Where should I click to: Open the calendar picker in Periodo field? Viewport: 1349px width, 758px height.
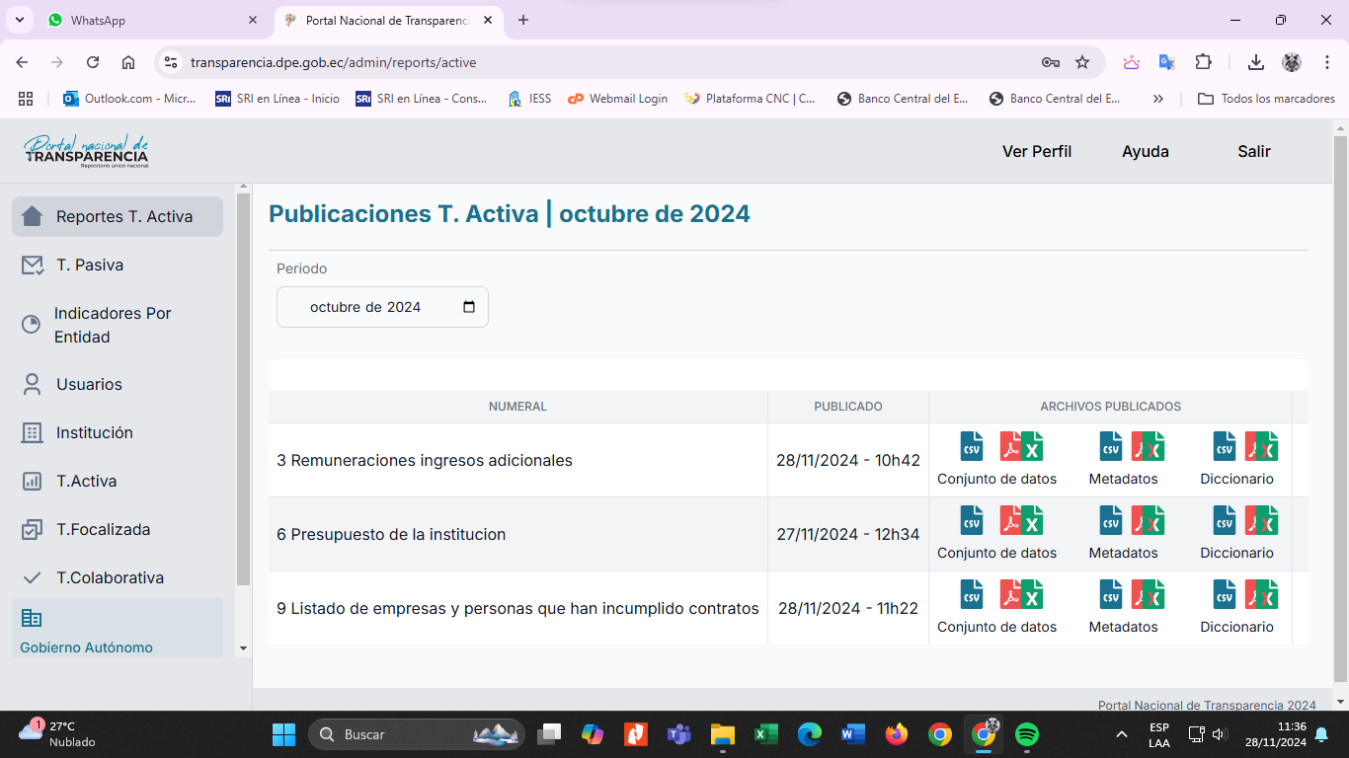(x=469, y=307)
